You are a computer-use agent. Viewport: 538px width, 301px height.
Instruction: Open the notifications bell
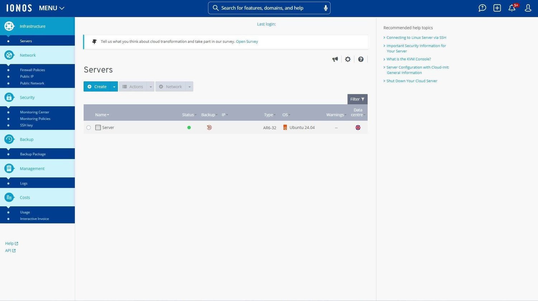click(512, 8)
